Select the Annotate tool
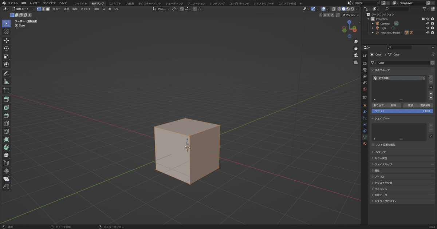The height and width of the screenshot is (229, 437). coord(6,73)
